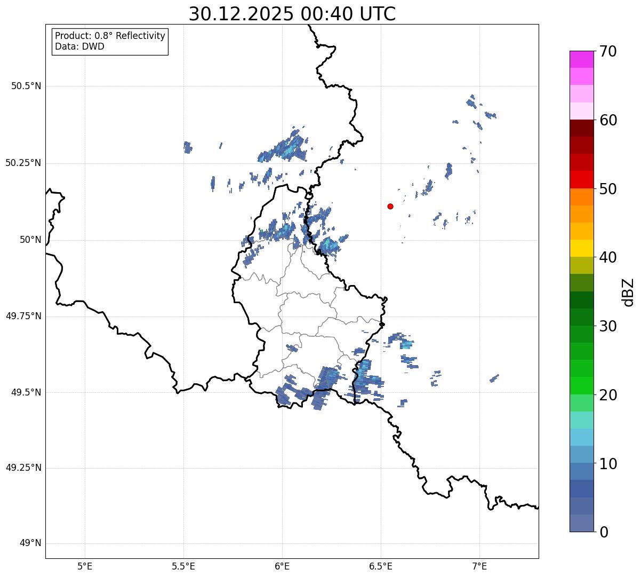
Task: Click the 49.25°N latitude label
Action: pyautogui.click(x=23, y=468)
